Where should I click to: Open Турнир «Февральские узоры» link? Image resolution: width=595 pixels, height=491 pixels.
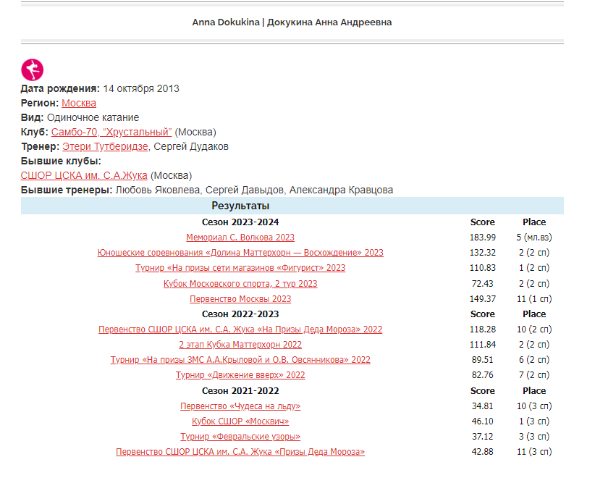[240, 437]
